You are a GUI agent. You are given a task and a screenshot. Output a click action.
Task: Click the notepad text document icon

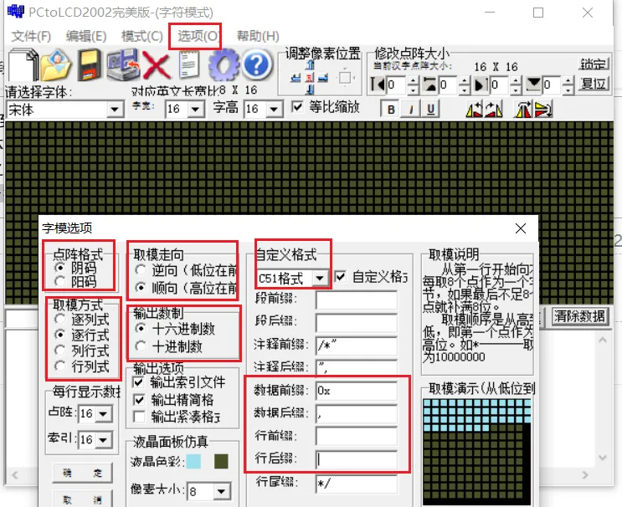pos(189,64)
